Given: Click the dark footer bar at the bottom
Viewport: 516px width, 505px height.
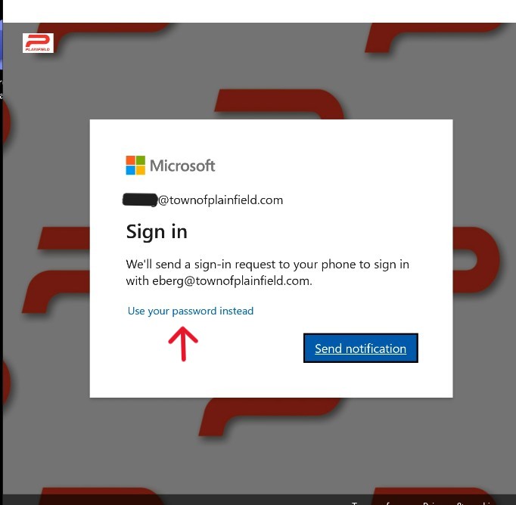Looking at the screenshot, I should pyautogui.click(x=258, y=500).
